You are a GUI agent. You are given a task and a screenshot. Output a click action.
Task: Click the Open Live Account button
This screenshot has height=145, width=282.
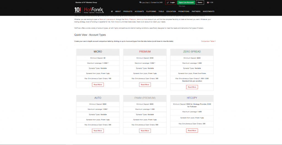tap(186, 2)
